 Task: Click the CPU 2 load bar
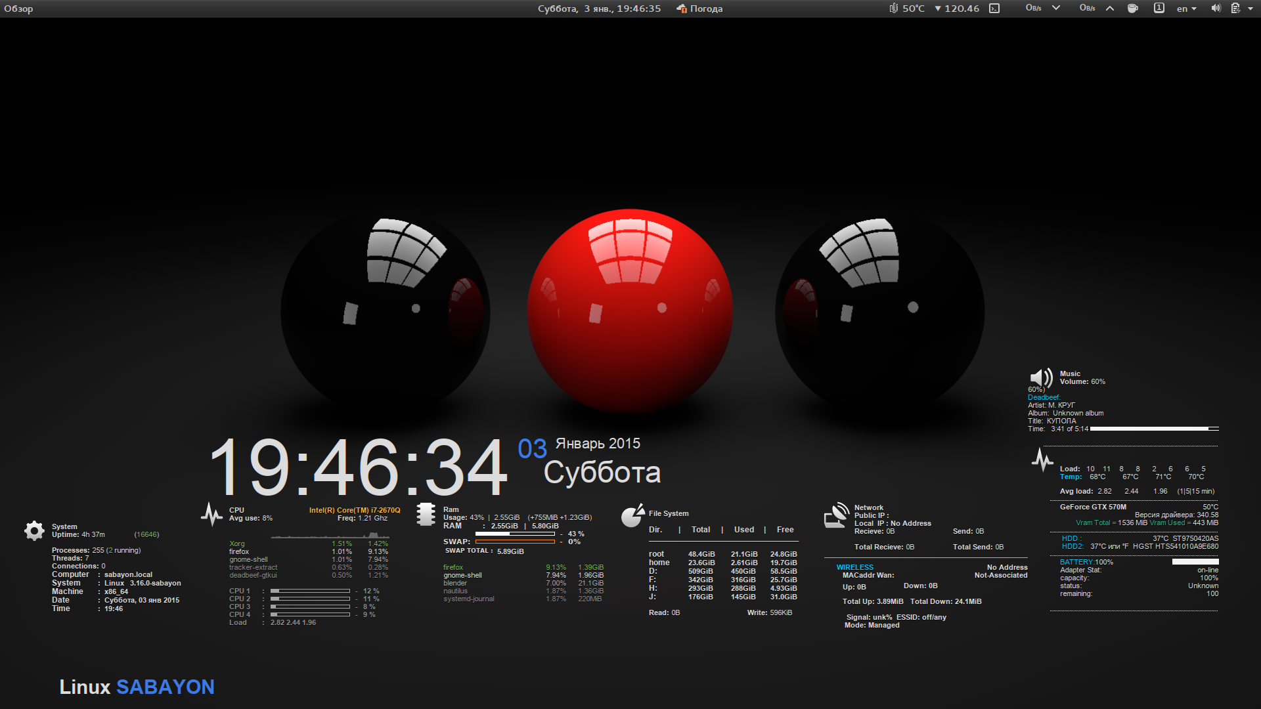pos(310,599)
